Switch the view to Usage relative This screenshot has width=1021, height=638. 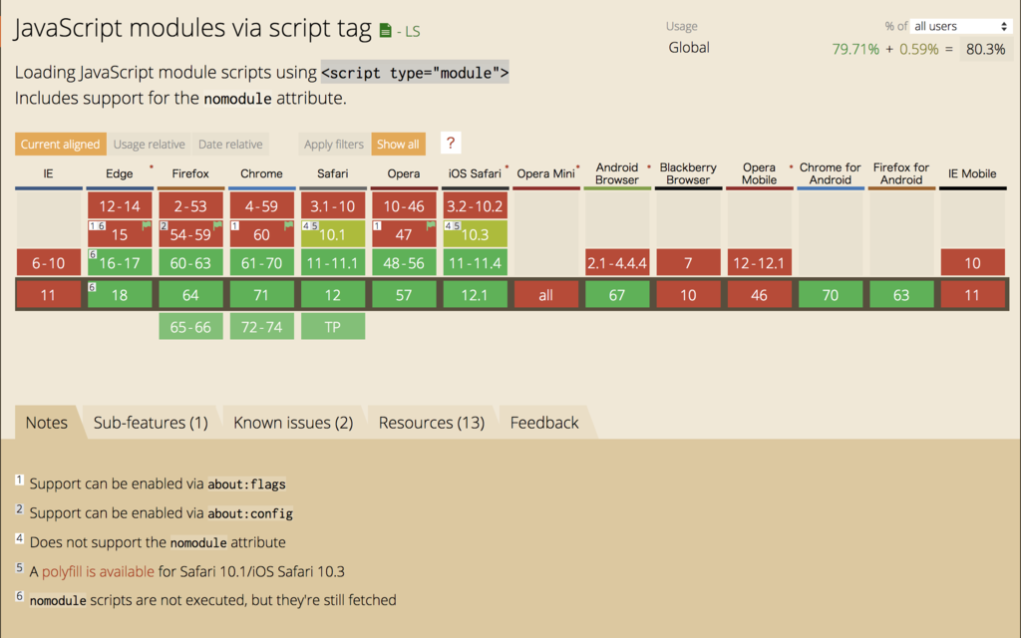click(149, 145)
